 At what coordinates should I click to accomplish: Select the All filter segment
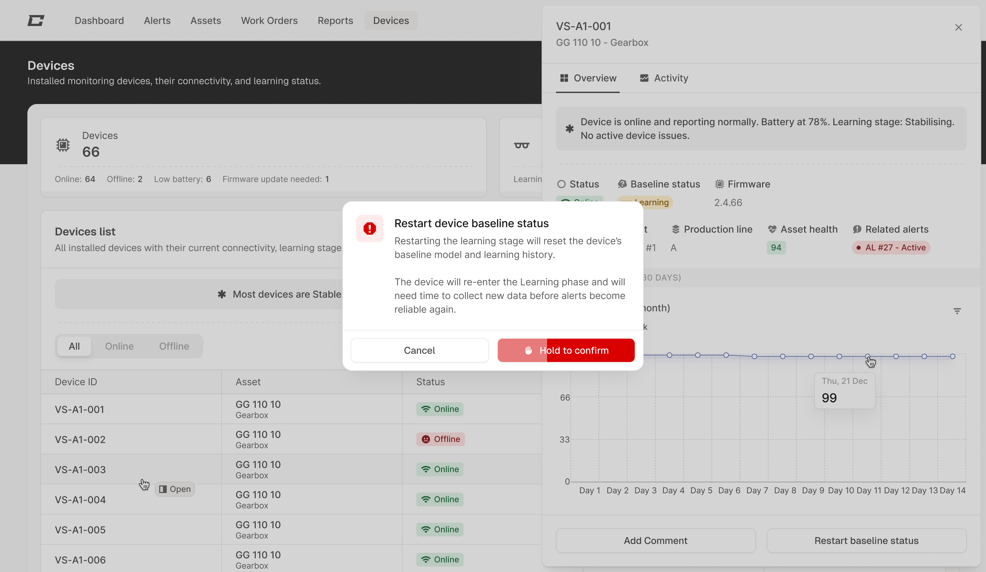pos(74,346)
